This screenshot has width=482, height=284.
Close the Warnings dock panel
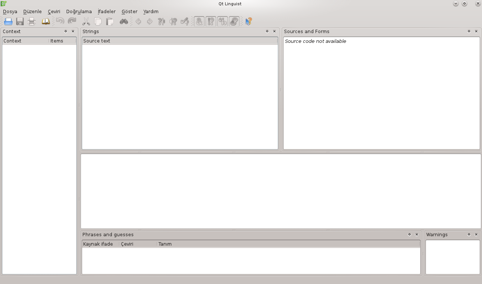click(476, 234)
